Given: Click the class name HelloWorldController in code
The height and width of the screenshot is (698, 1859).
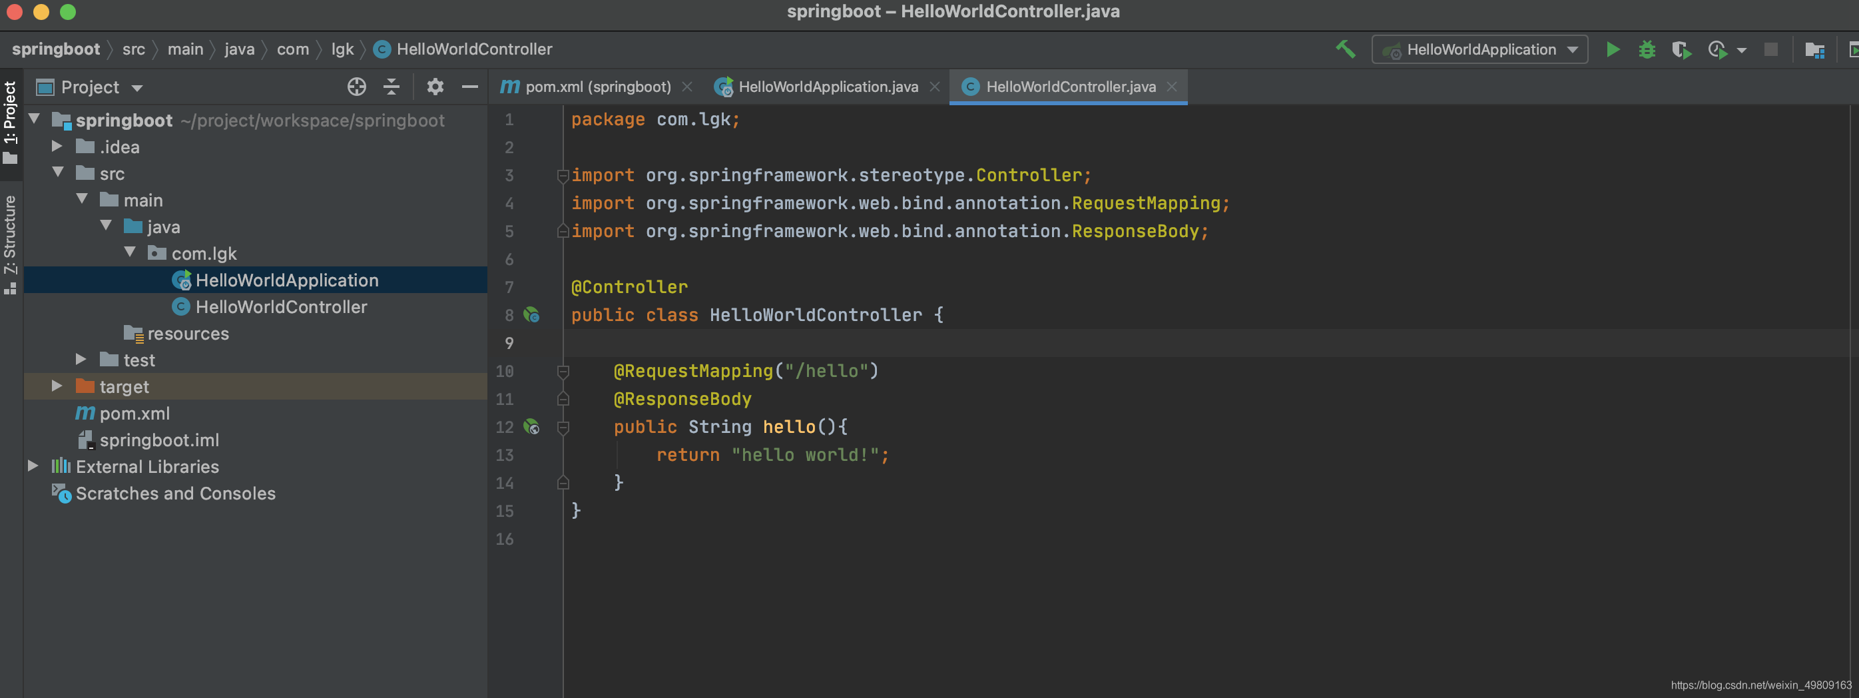Looking at the screenshot, I should (x=816, y=316).
